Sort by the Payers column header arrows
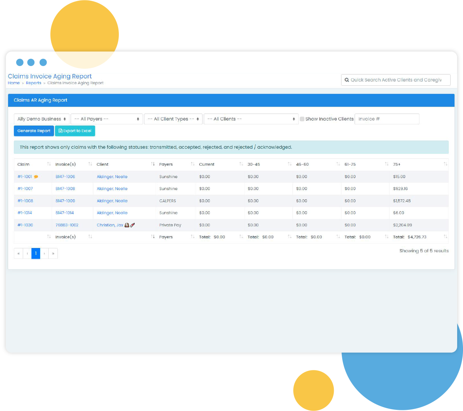Screen dimensions: 463x411 pyautogui.click(x=192, y=164)
